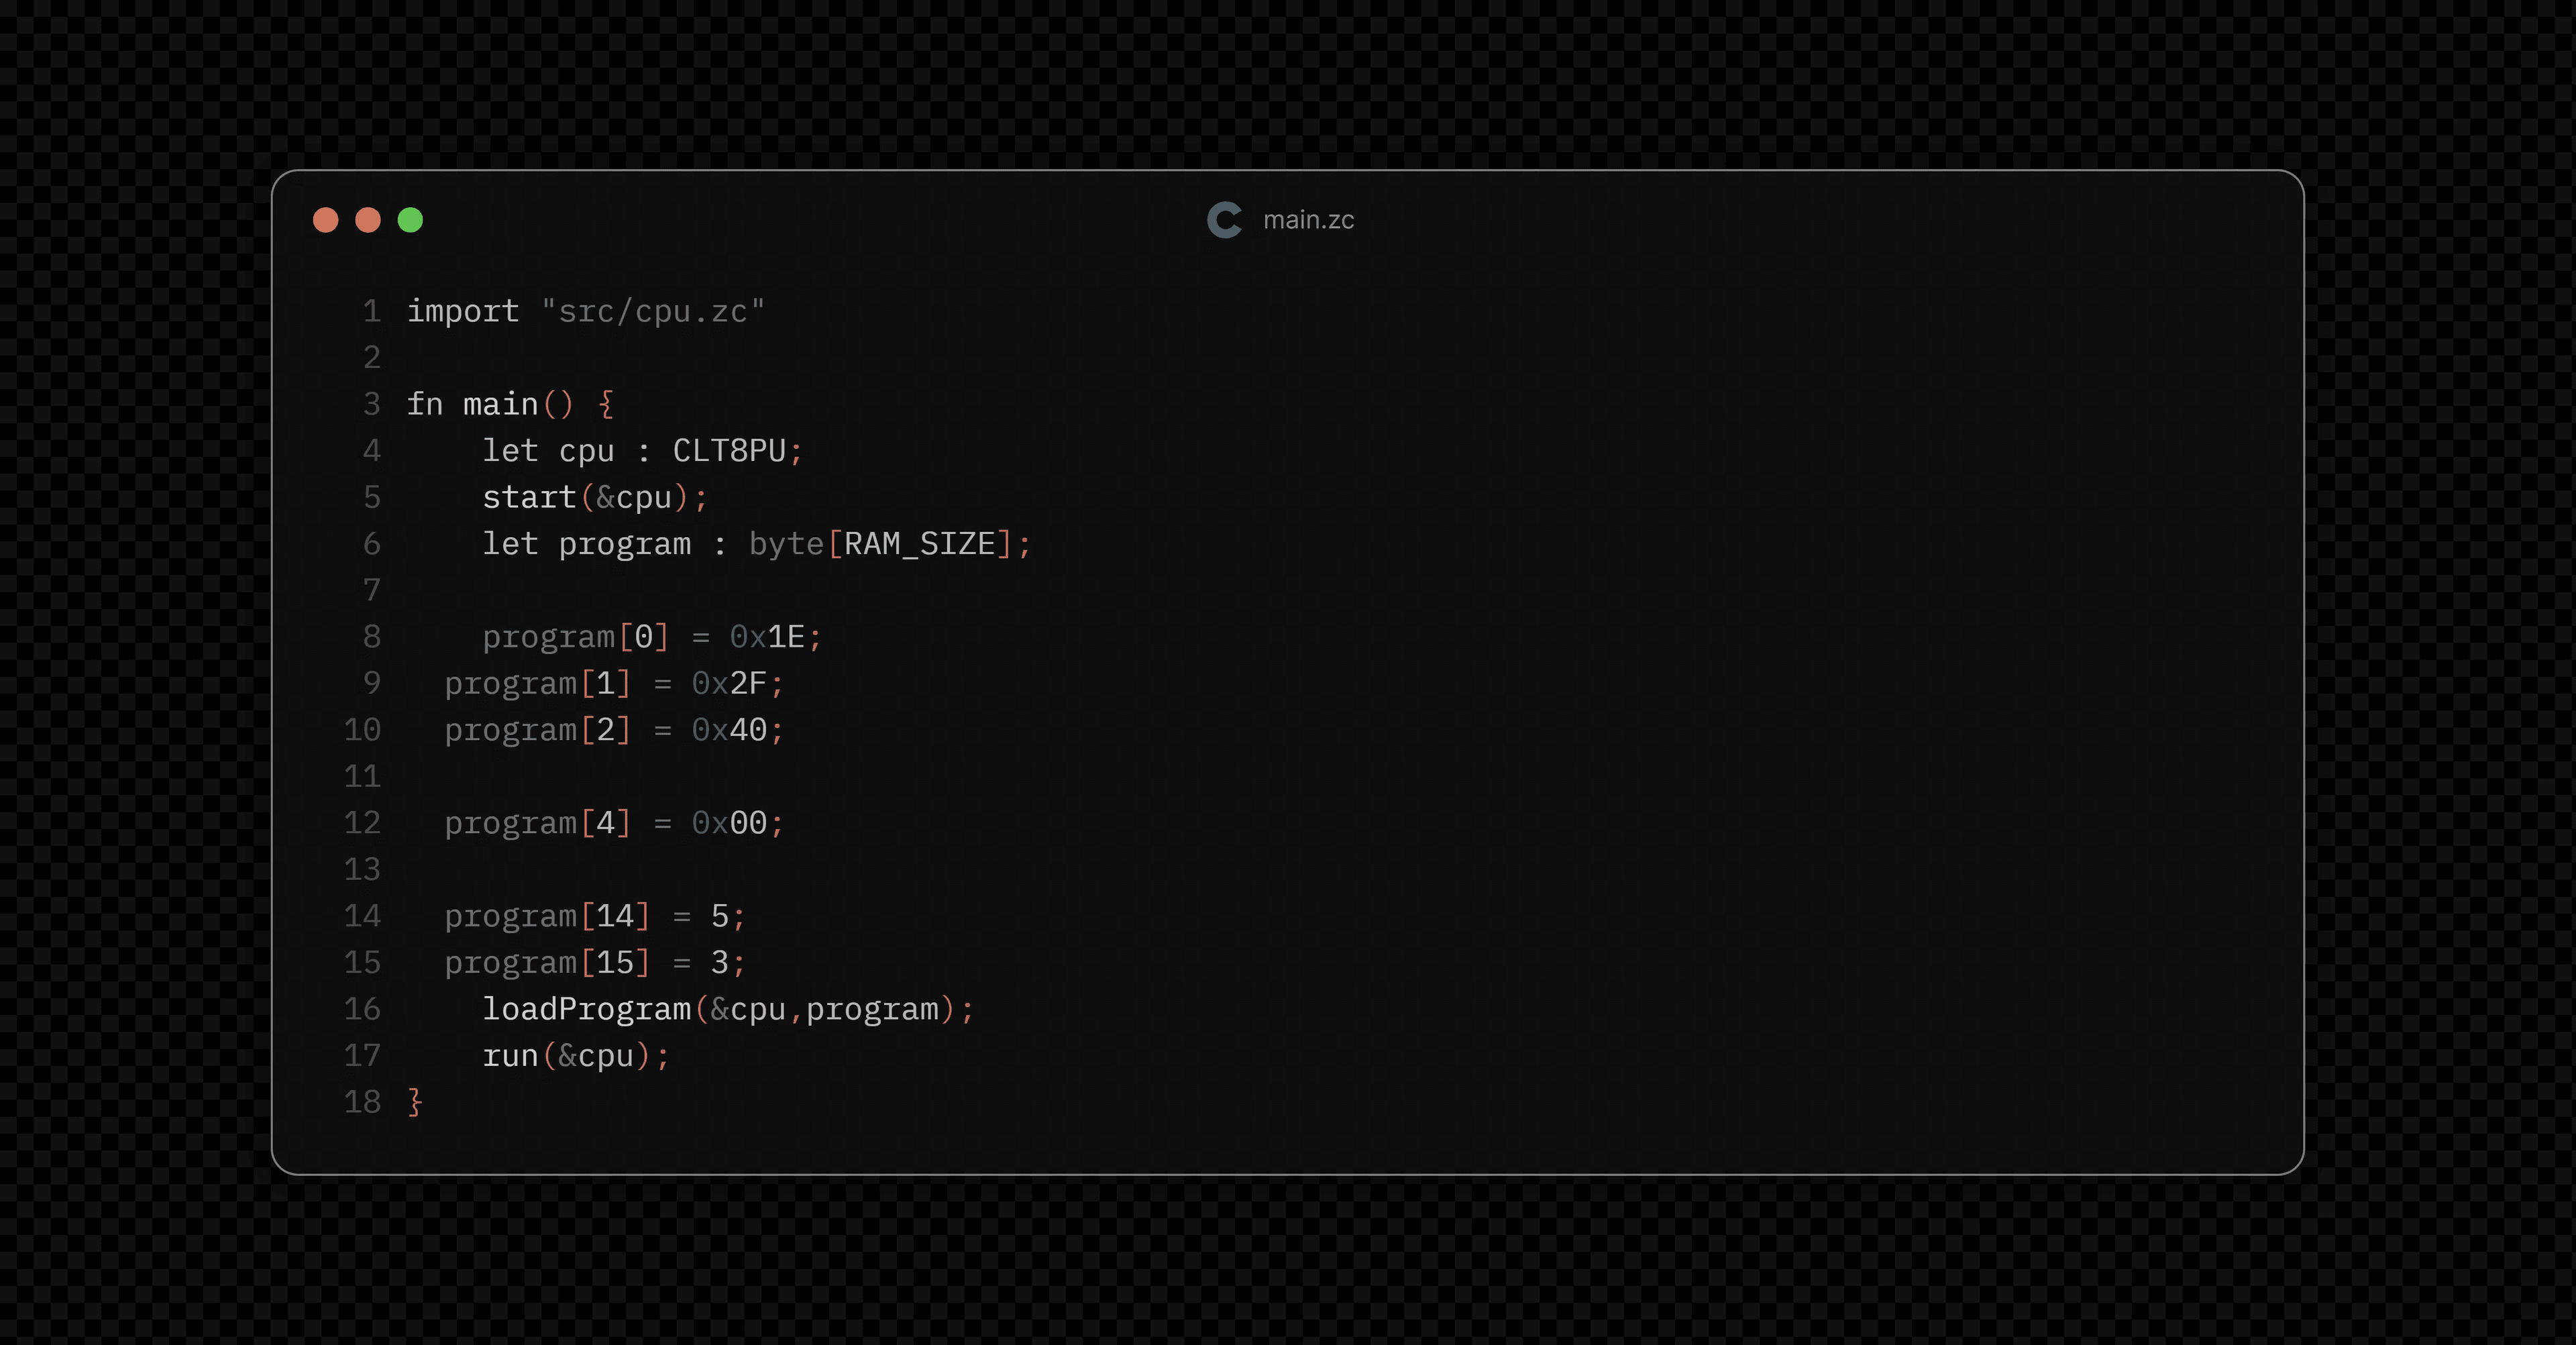Click the closing brace on line 18

[x=413, y=1101]
